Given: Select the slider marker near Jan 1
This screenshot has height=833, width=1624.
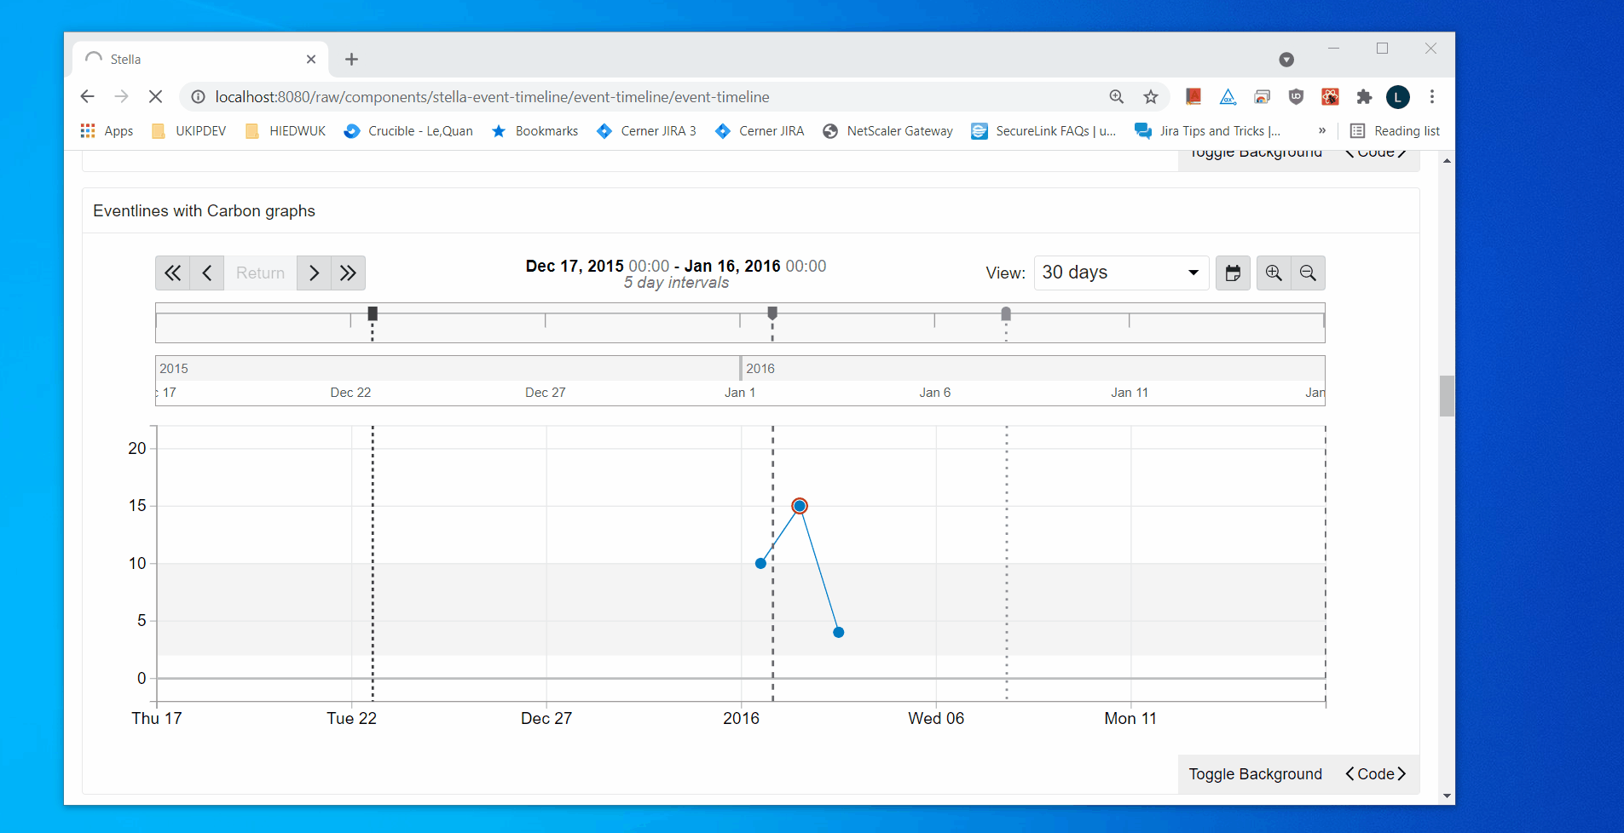Looking at the screenshot, I should (x=772, y=313).
